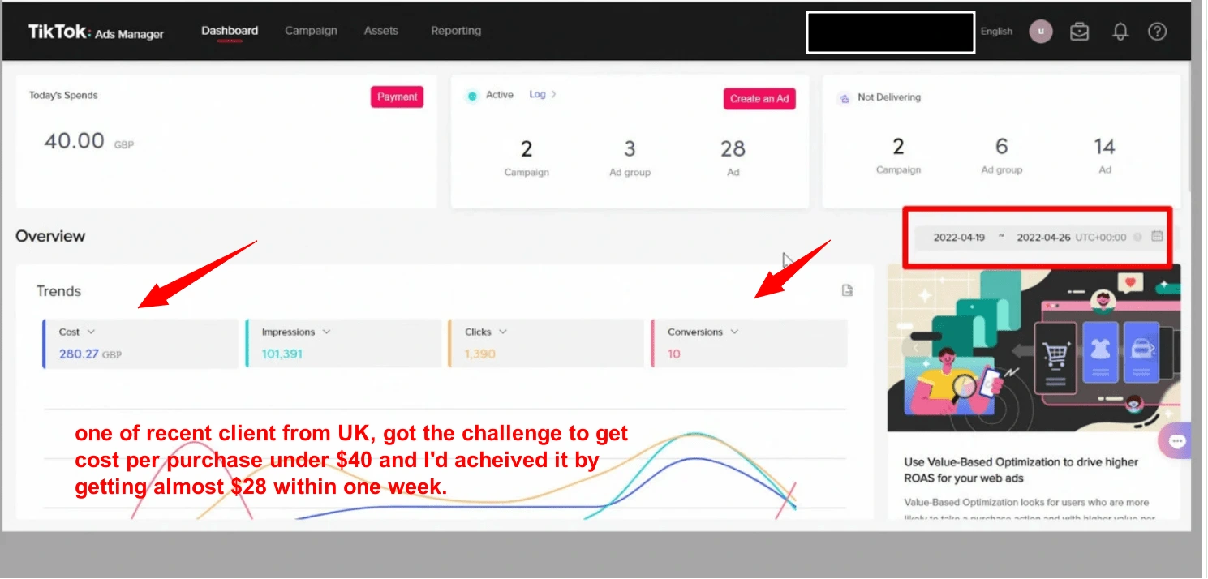Image resolution: width=1208 pixels, height=579 pixels.
Task: Expand the Conversions metric dropdown
Action: [734, 332]
